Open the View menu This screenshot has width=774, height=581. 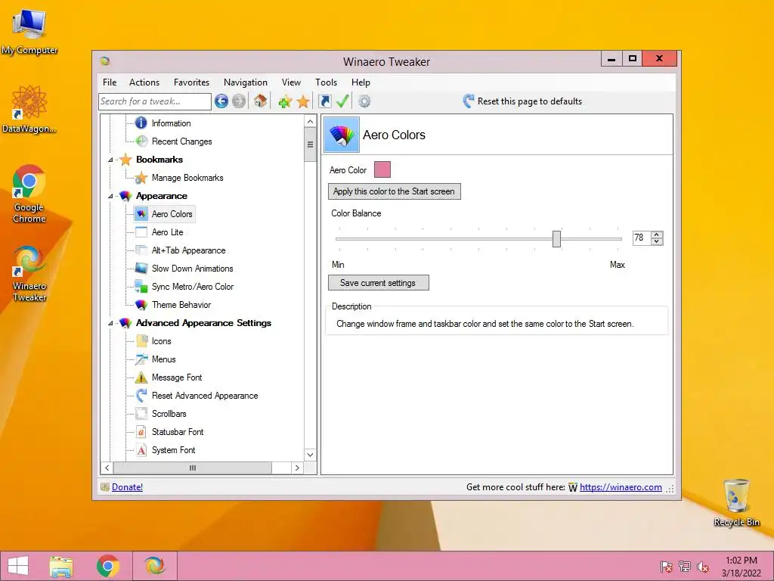click(291, 82)
